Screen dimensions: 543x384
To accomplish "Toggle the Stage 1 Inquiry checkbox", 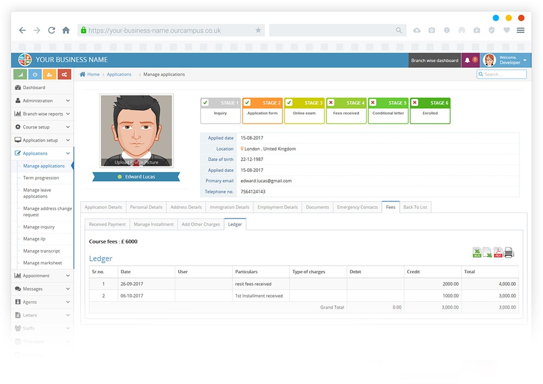I will 205,103.
